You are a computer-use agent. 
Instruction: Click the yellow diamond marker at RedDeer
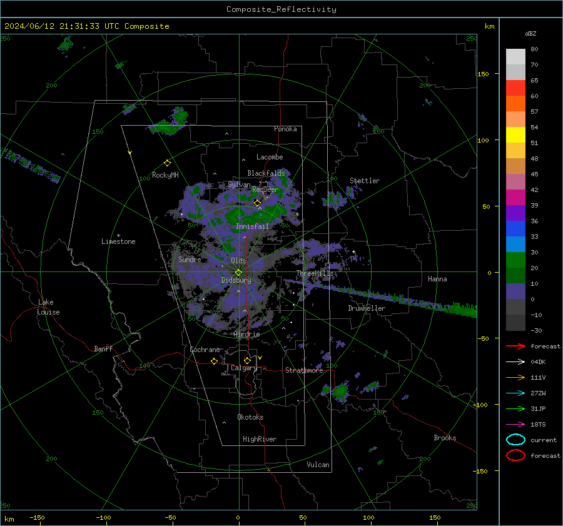(x=257, y=203)
